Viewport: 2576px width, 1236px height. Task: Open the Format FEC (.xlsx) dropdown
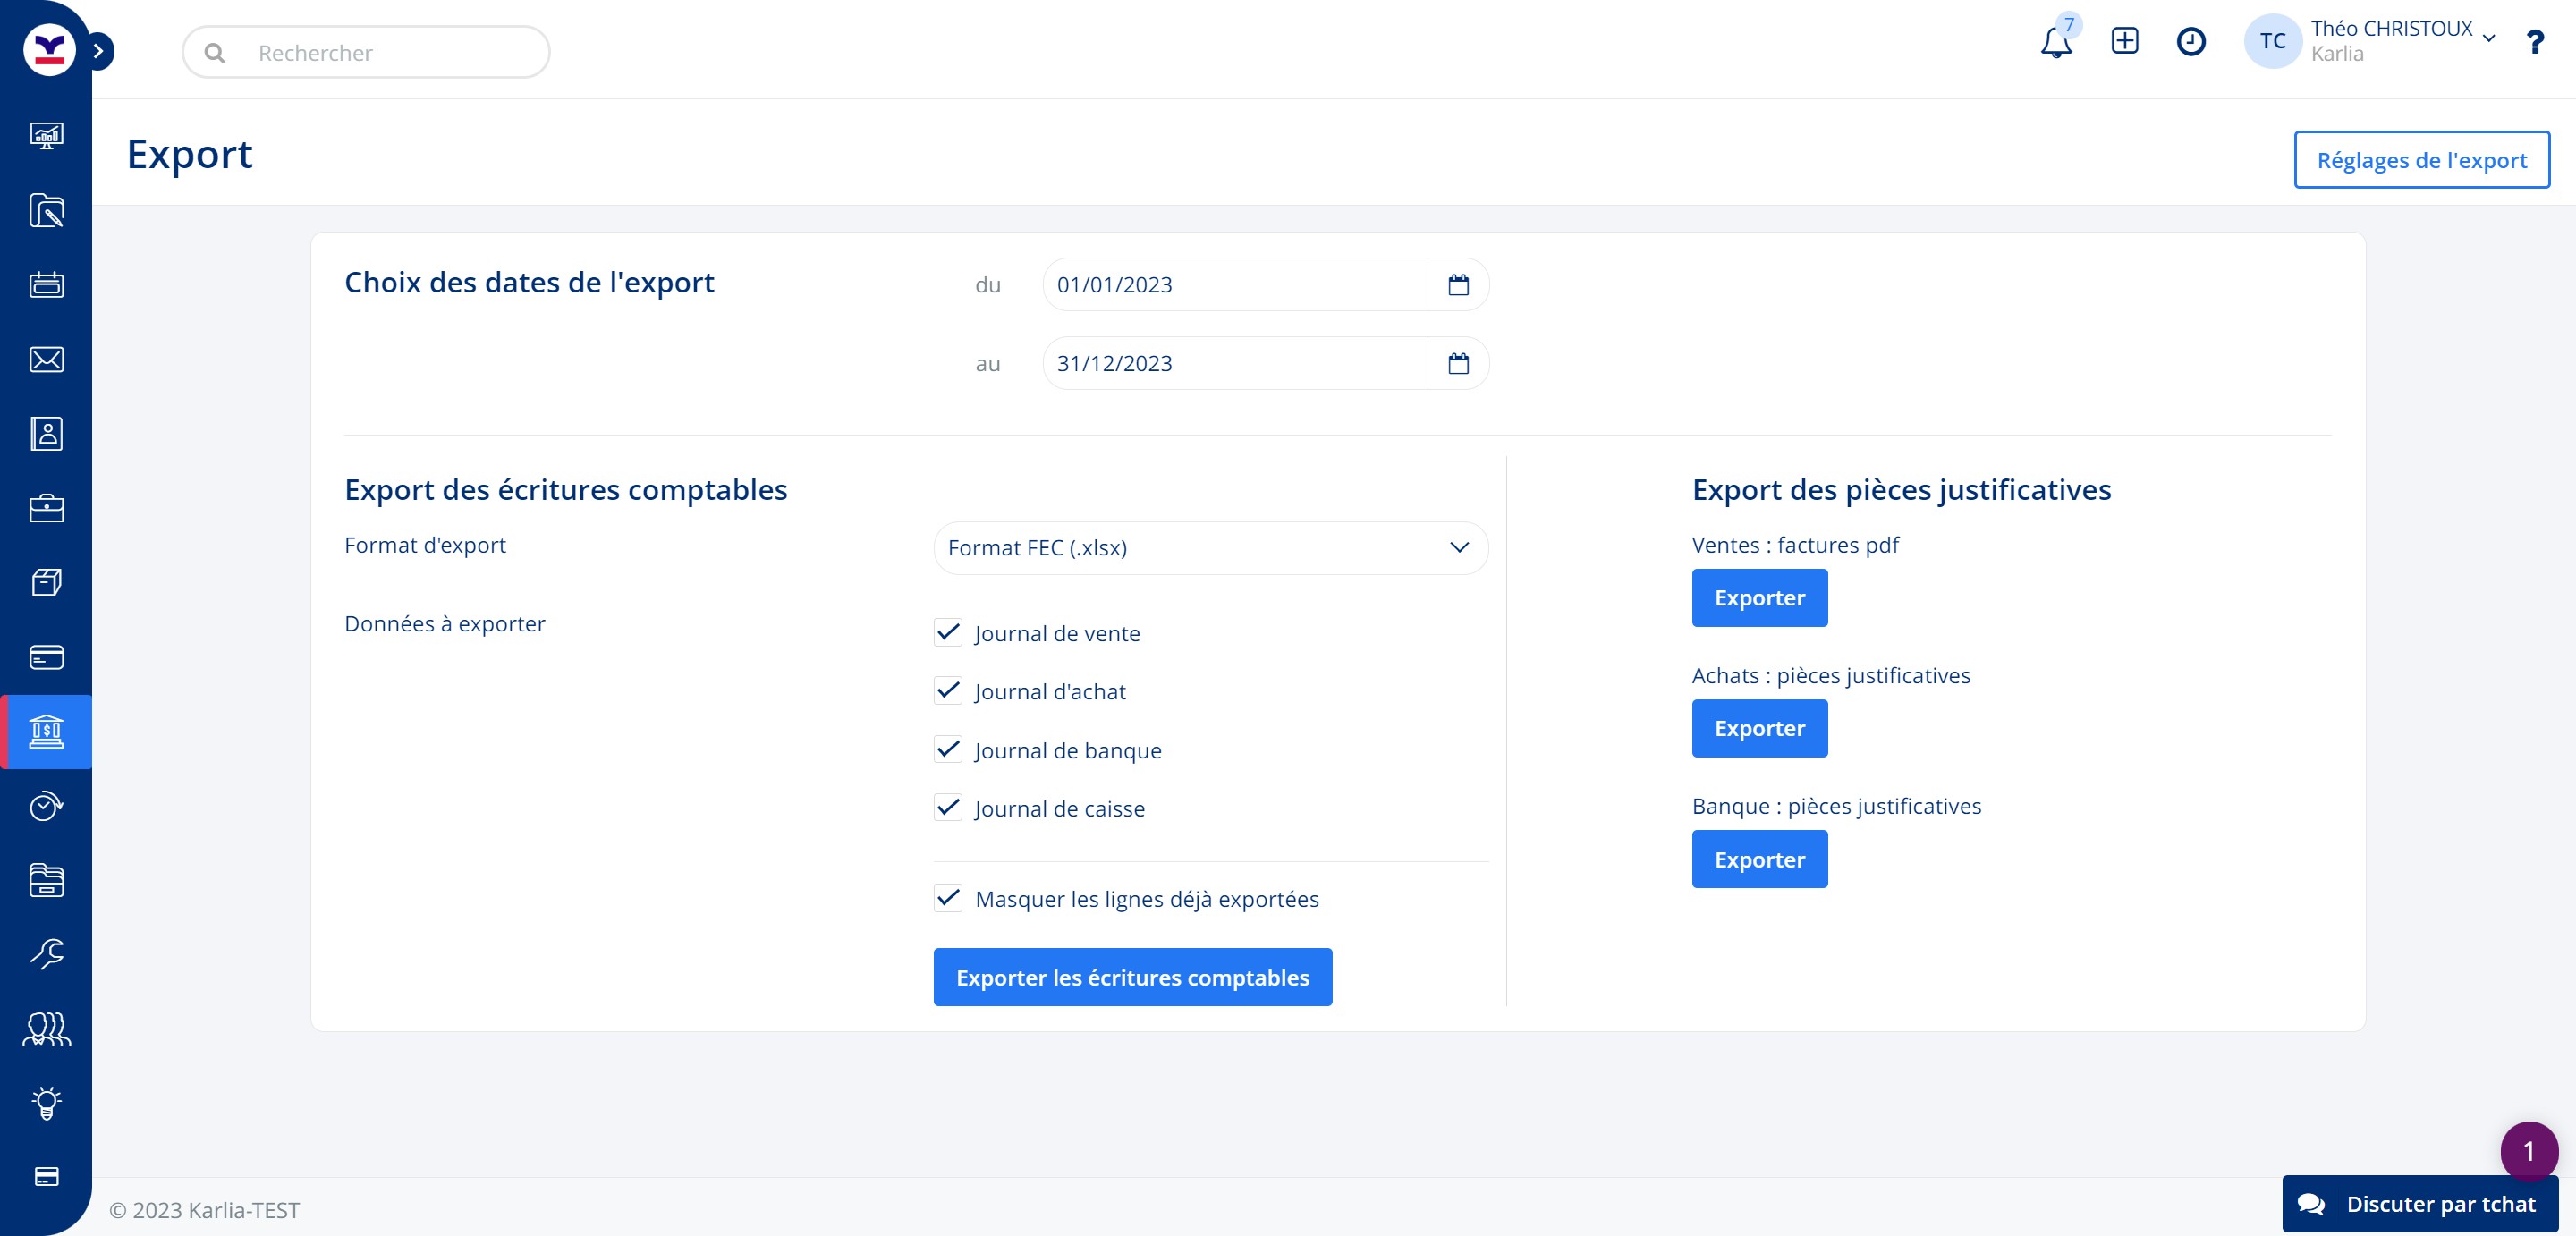tap(1210, 547)
